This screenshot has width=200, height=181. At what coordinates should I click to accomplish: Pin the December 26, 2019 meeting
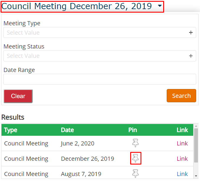pos(135,158)
